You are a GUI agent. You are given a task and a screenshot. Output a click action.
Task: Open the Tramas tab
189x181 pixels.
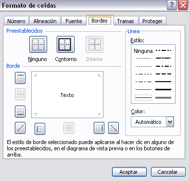(126, 21)
